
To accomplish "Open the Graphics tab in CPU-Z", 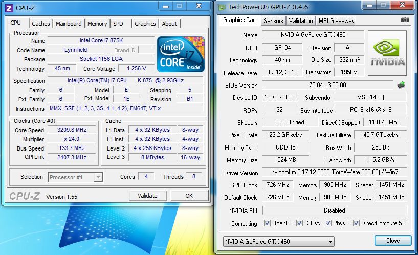I will (x=145, y=24).
